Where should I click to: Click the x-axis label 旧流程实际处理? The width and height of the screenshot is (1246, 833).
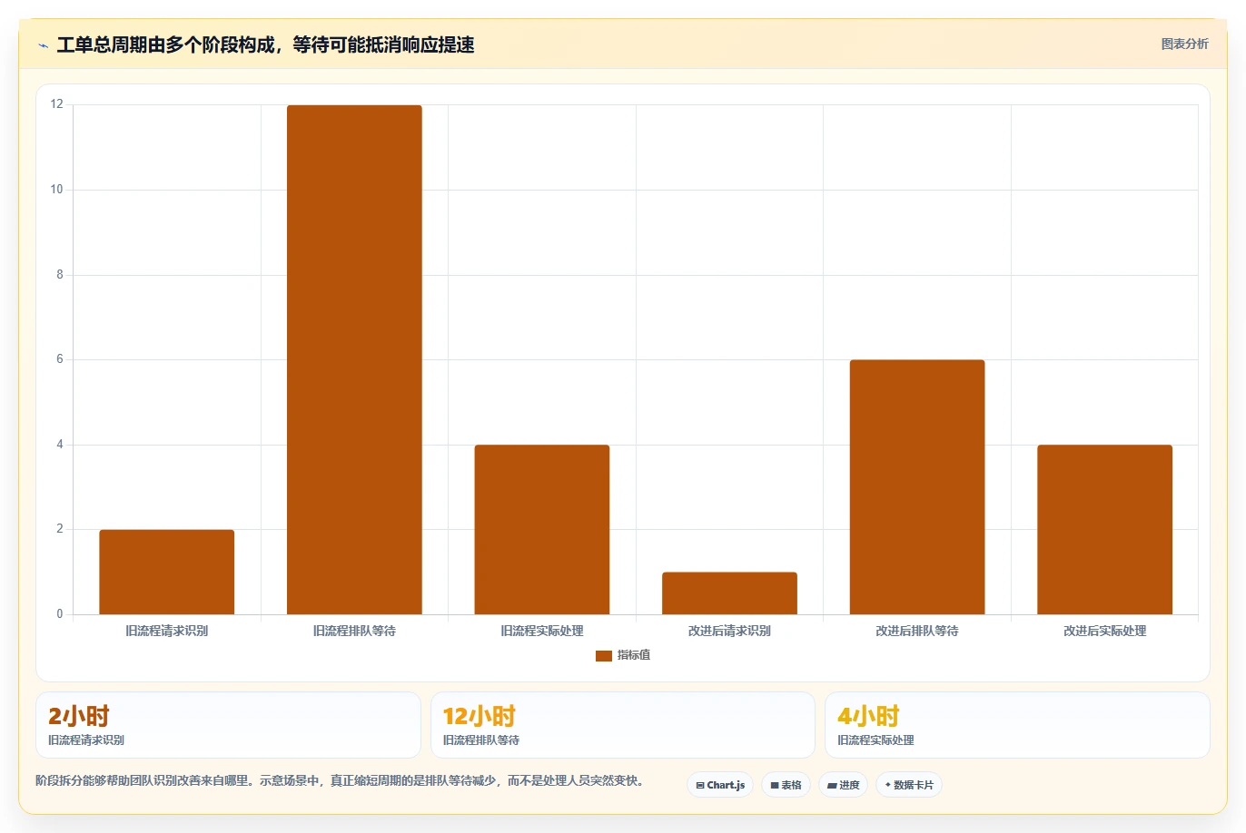click(x=542, y=631)
